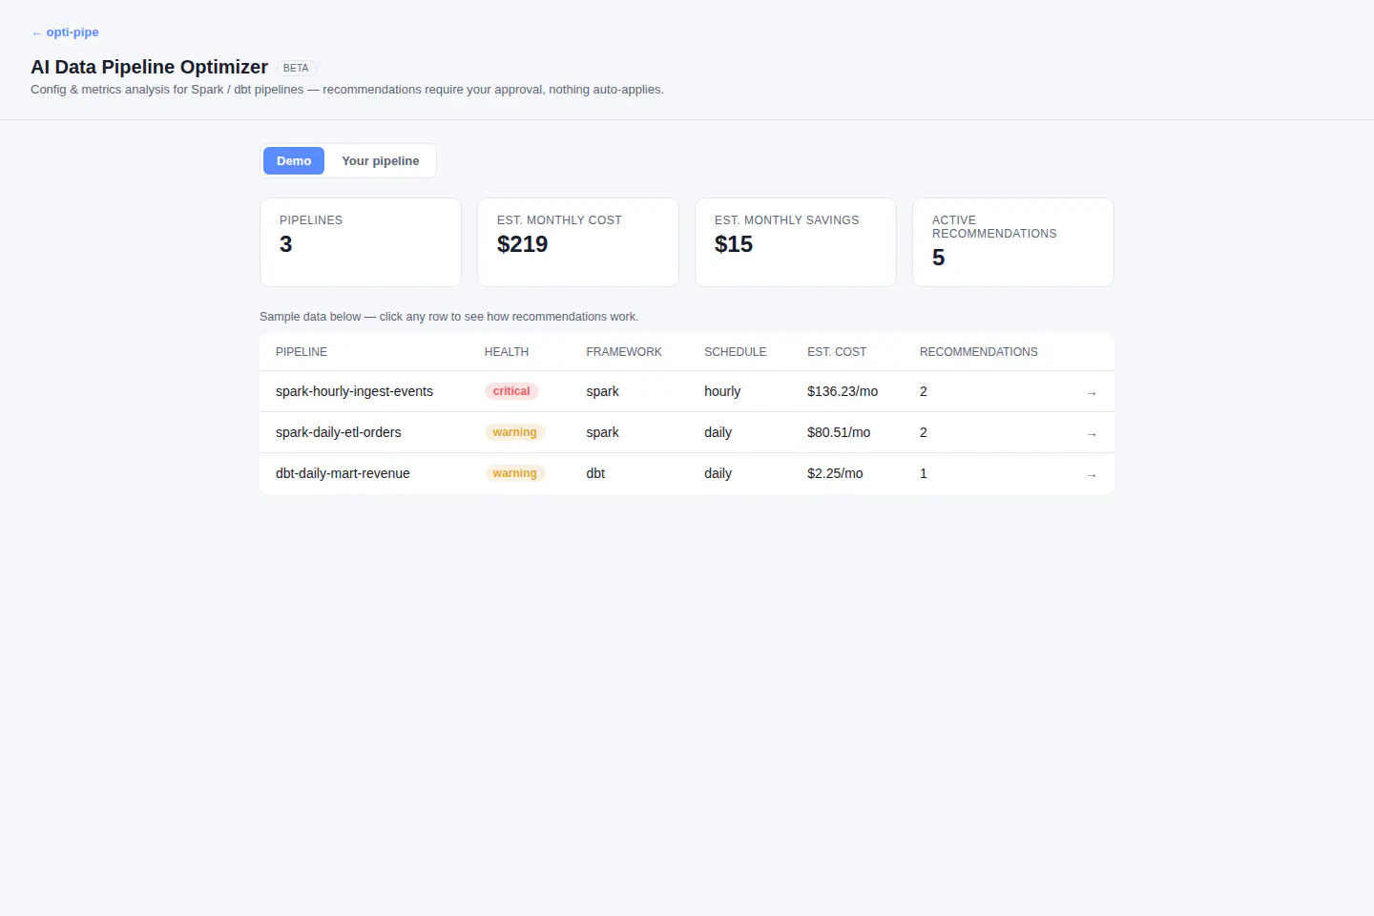Click the FRAMEWORK column header
Screen dimensions: 1374x916
pos(624,352)
